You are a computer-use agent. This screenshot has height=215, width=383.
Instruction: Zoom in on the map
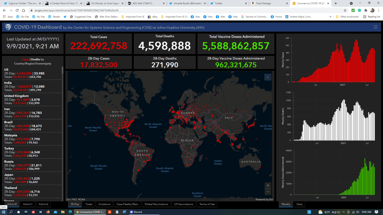click(x=267, y=186)
